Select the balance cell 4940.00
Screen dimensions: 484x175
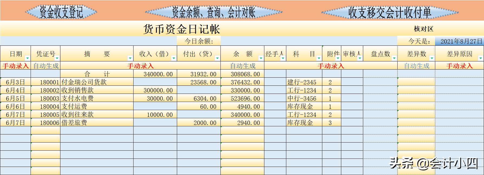pos(242,106)
